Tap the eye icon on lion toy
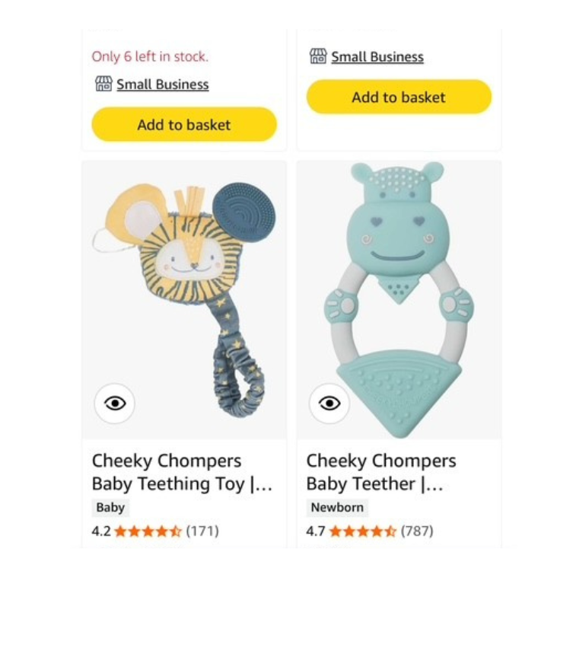576x667 pixels. pyautogui.click(x=115, y=404)
